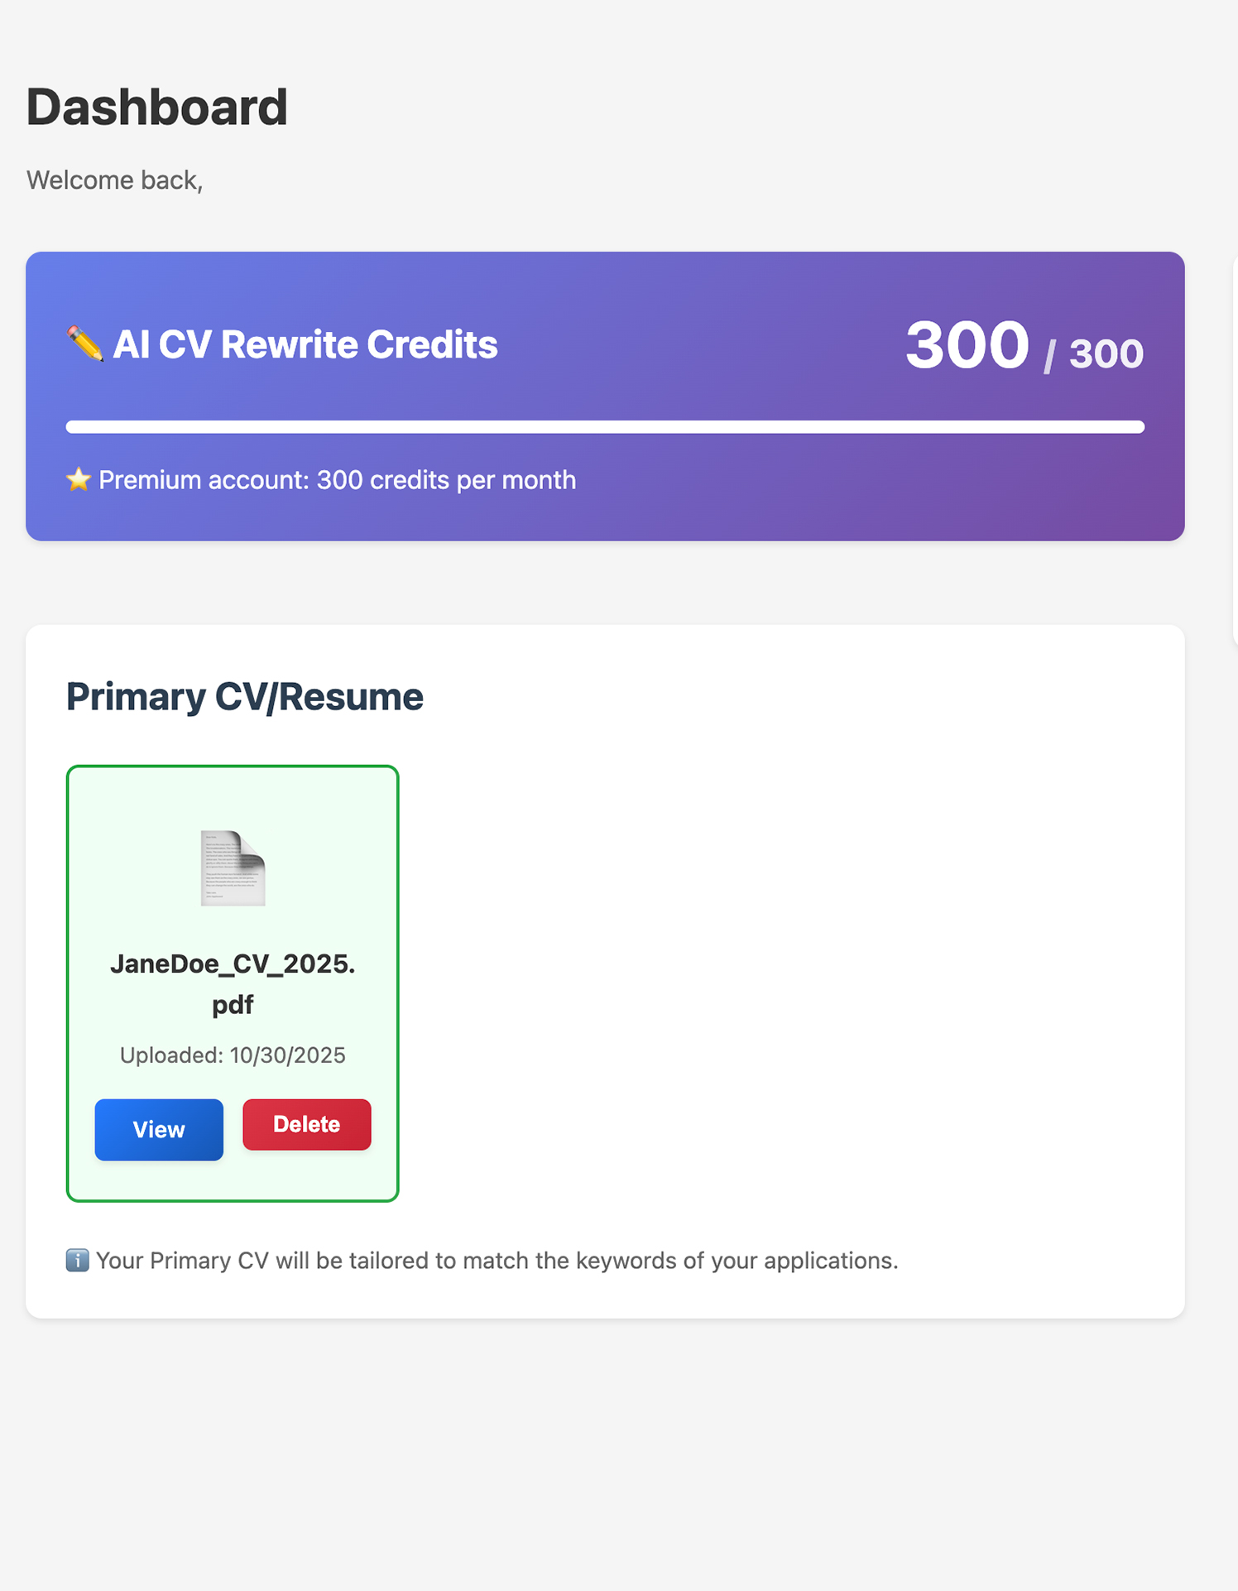Viewport: 1238px width, 1591px height.
Task: Click the AI CV Rewrite Credits title
Action: coord(305,344)
